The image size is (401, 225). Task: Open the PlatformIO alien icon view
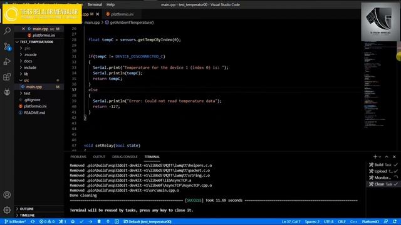coord(7,92)
